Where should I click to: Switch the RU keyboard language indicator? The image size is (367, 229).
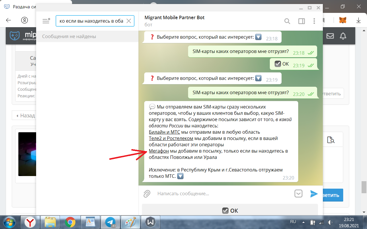[293, 222]
